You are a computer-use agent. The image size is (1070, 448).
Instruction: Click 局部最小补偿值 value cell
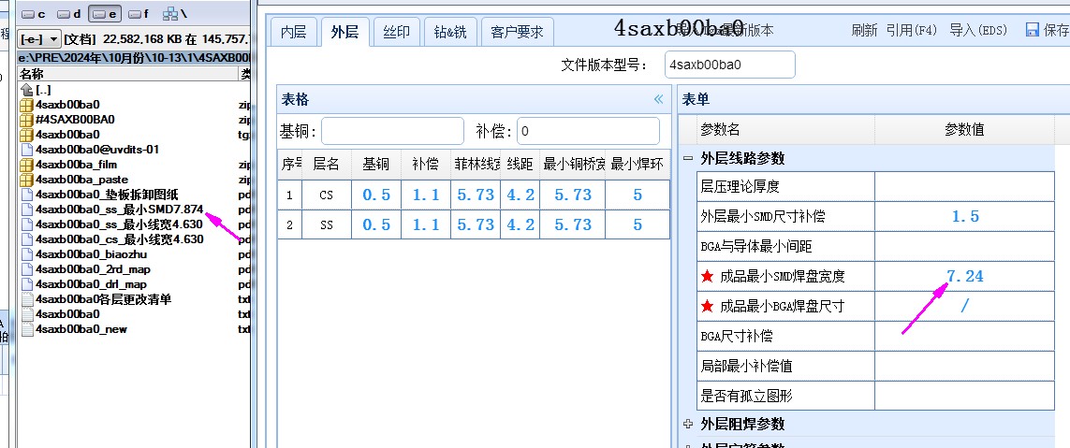pyautogui.click(x=965, y=366)
